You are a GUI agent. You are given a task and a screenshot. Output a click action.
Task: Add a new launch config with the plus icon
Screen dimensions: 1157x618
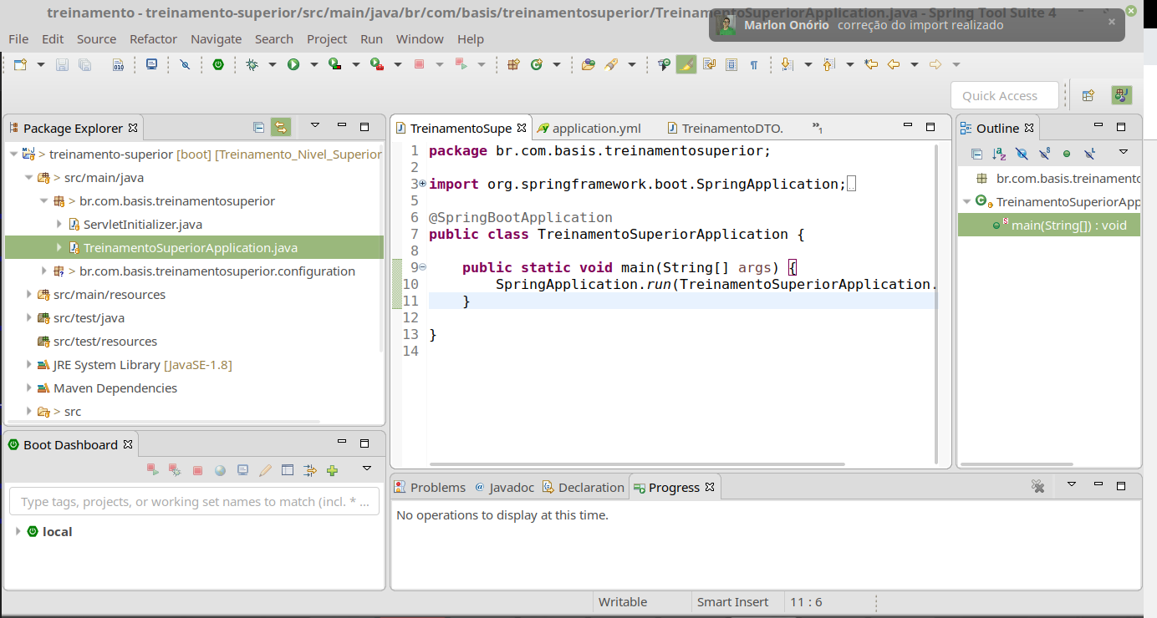[332, 469]
